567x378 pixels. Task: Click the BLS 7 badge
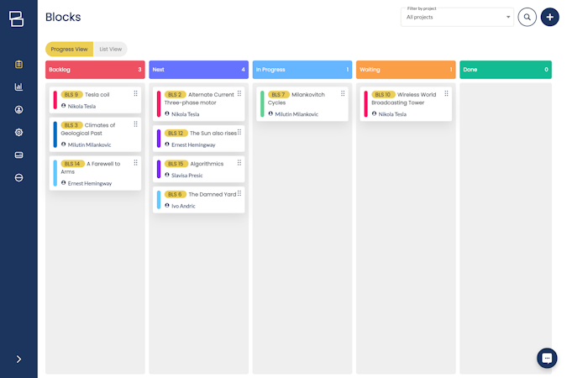[278, 94]
